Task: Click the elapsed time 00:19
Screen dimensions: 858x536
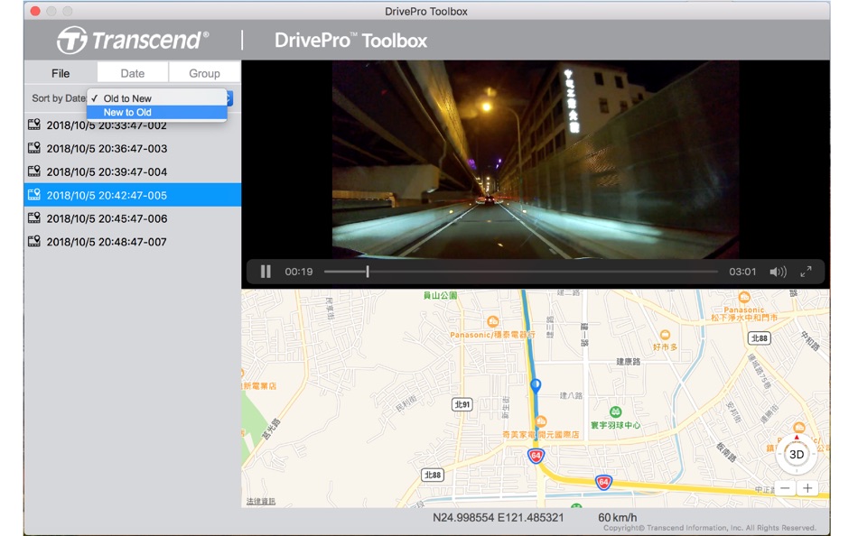Action: click(x=299, y=272)
